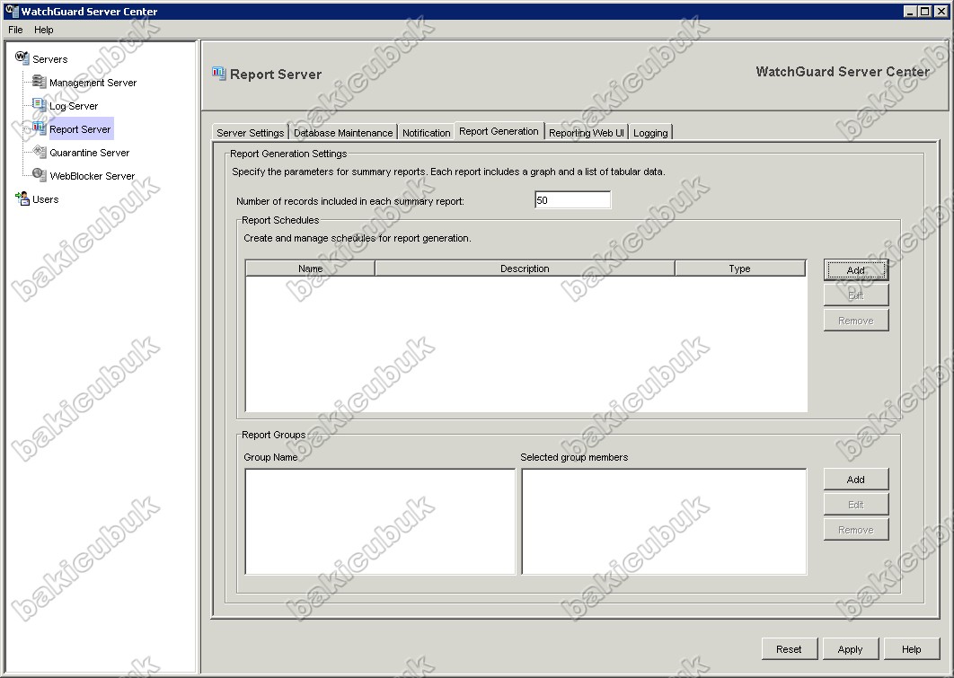Sort schedules by Description column header
Image resolution: width=954 pixels, height=678 pixels.
(526, 269)
